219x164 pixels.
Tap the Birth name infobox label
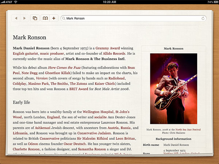click(151, 145)
